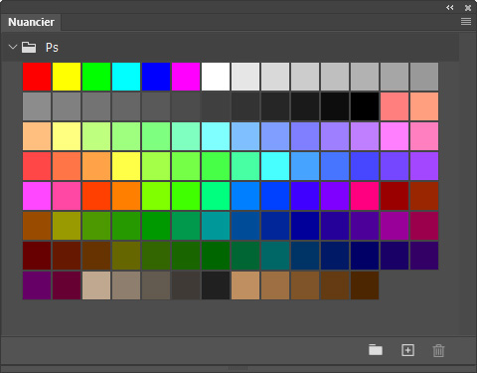This screenshot has height=373, width=477.
Task: Switch to the Nuancier tab
Action: tap(31, 22)
